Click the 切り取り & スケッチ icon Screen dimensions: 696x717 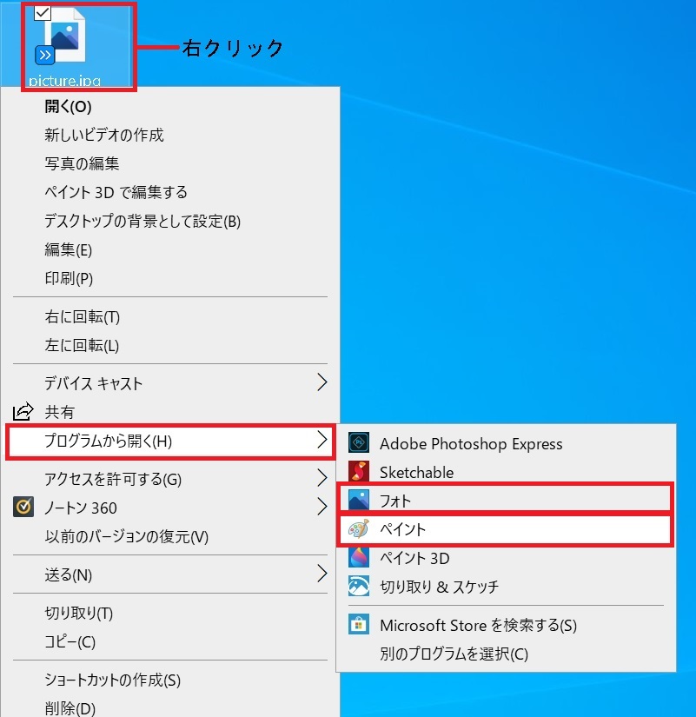[x=359, y=586]
